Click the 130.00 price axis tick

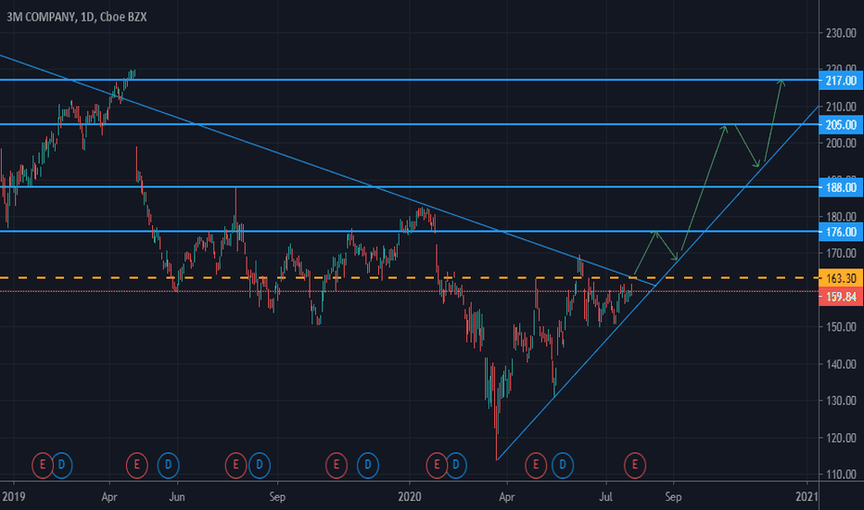coord(841,401)
